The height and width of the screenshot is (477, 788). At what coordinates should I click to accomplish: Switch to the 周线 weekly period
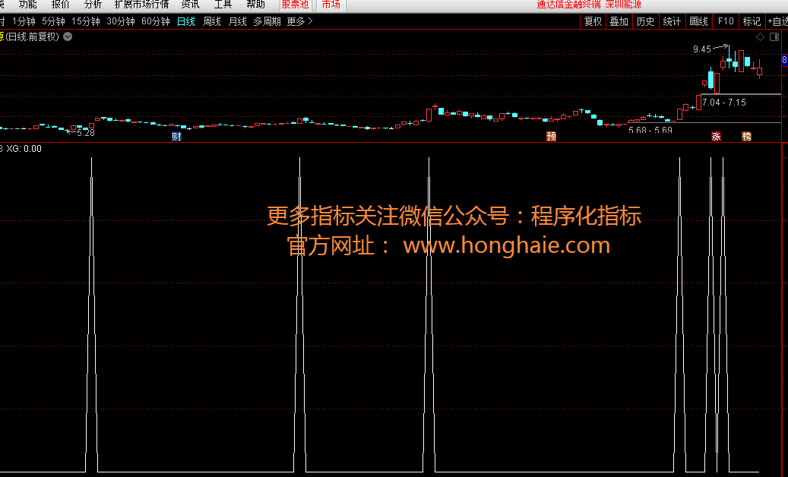point(211,21)
